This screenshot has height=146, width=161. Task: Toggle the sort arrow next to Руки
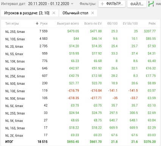tap(37, 23)
